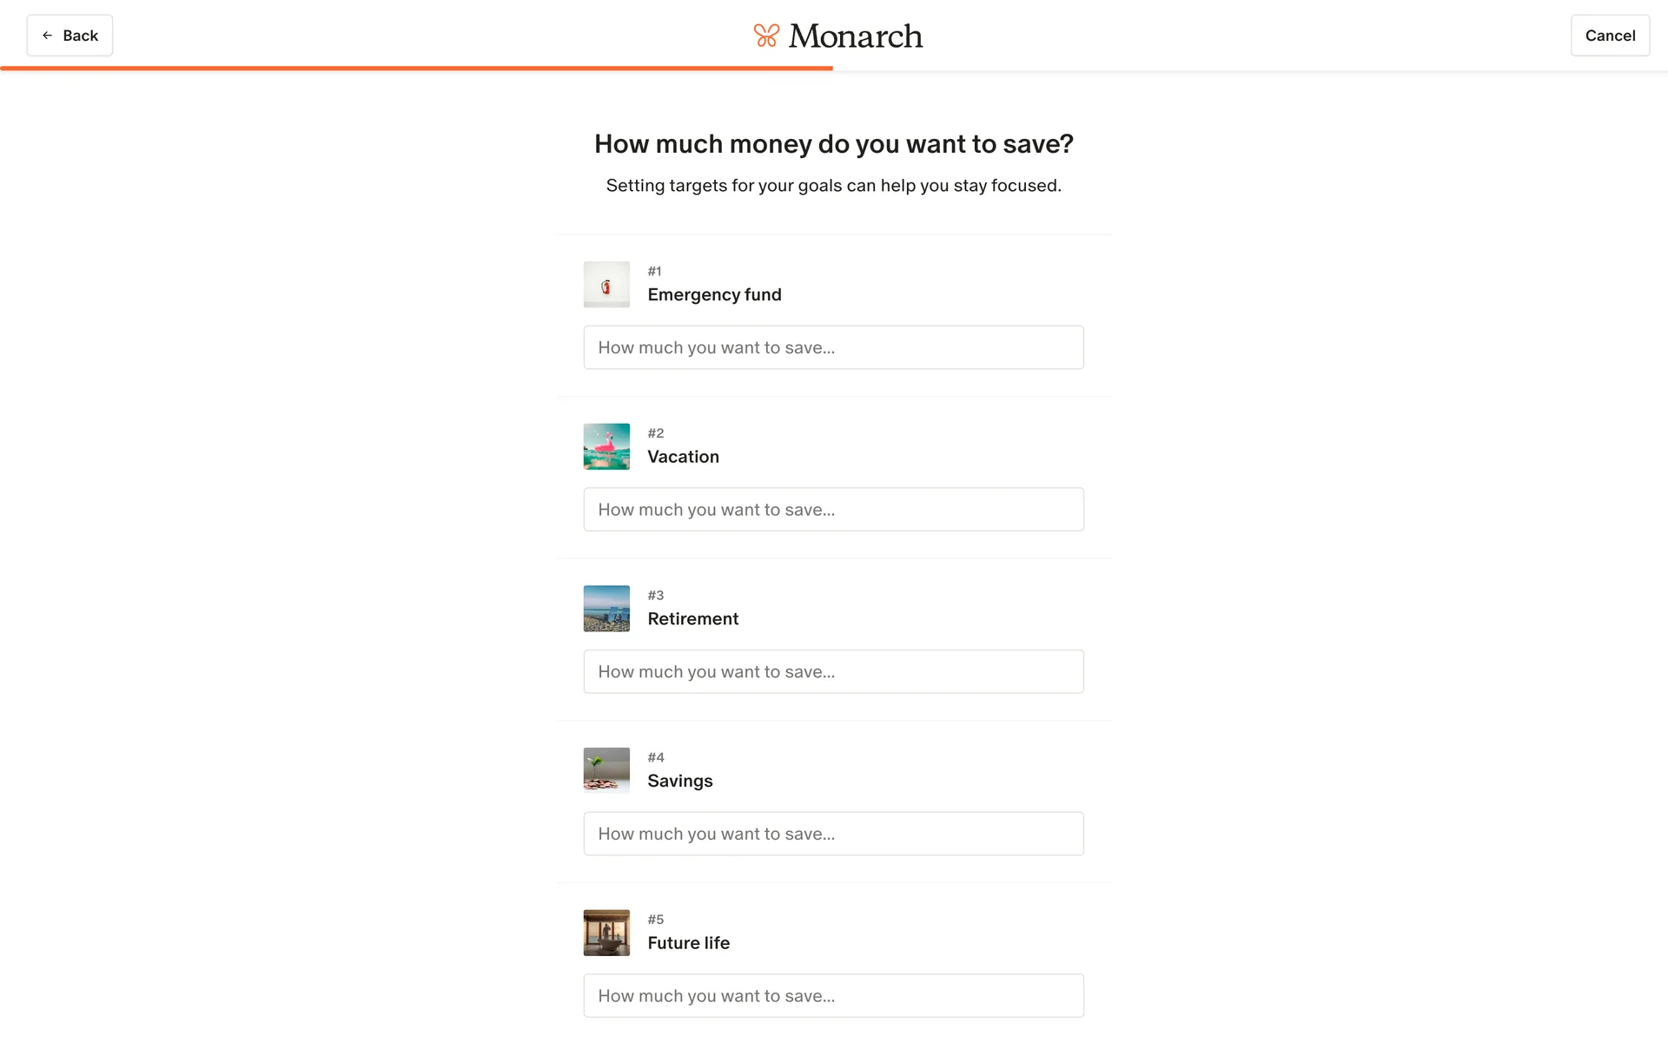Click the back arrow icon
The width and height of the screenshot is (1668, 1042).
tap(48, 36)
